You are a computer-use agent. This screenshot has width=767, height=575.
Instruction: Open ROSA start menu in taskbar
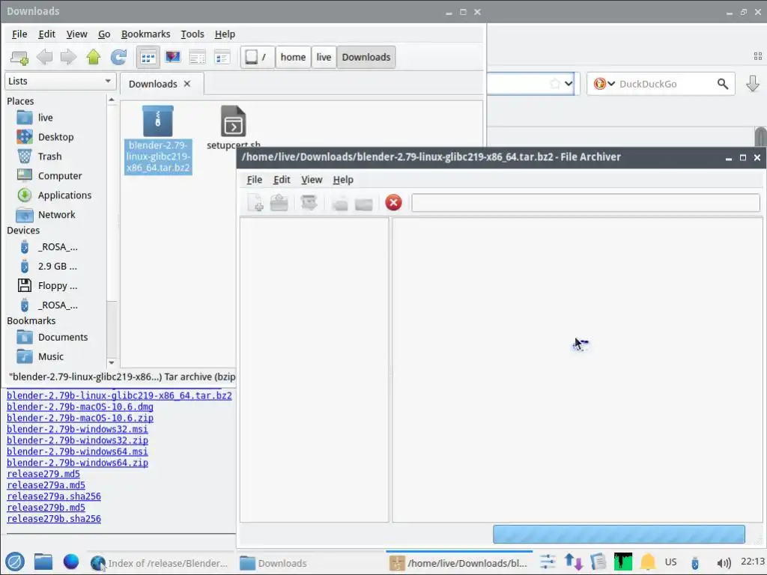point(15,562)
